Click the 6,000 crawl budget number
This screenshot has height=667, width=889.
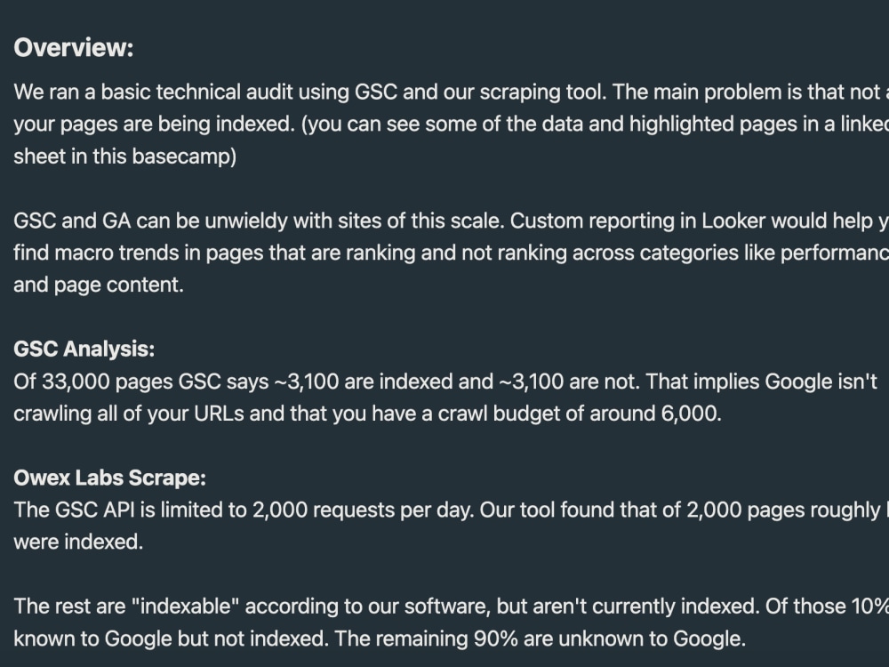691,414
